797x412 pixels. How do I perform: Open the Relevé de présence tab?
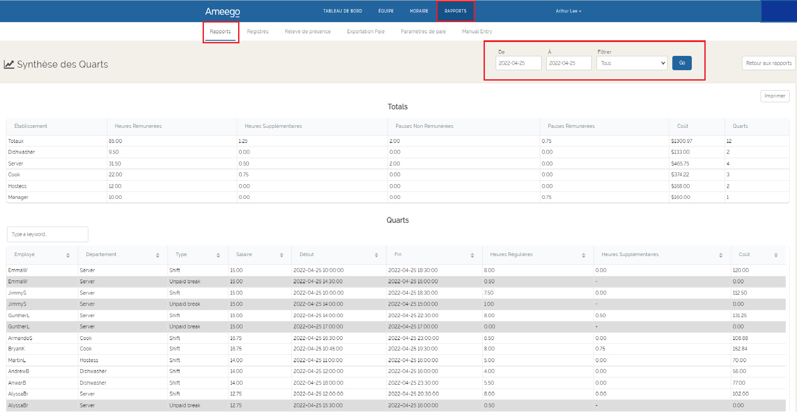tap(307, 32)
